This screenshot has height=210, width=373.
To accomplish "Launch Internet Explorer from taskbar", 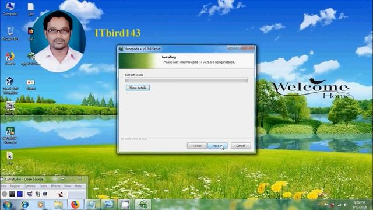I will pos(24,205).
